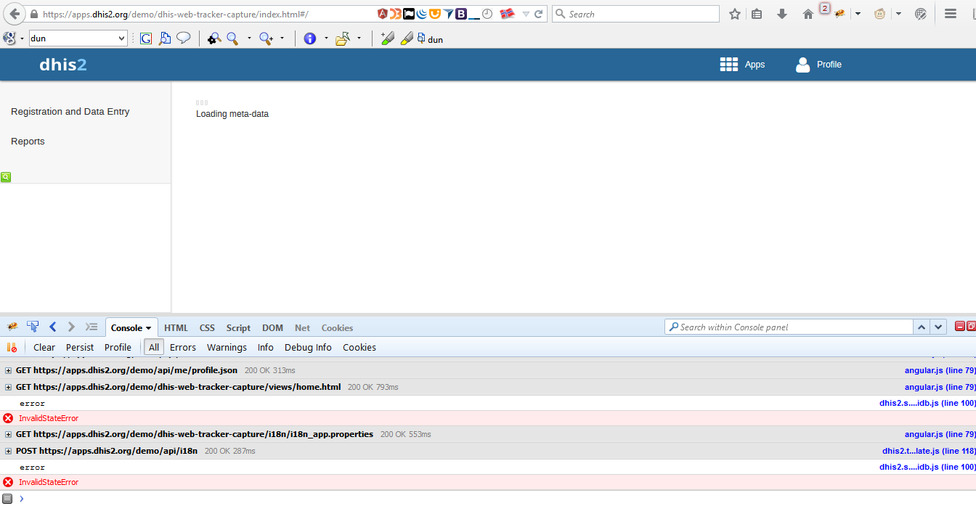Open the command editor icon at console bottom
The image size is (976, 506).
[7, 498]
